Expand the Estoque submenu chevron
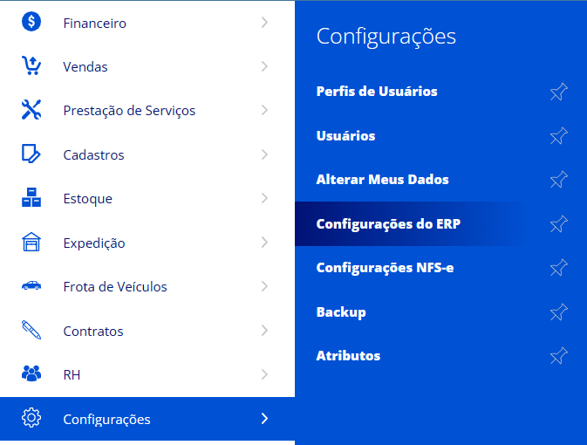Viewport: 587px width, 445px height. 264,199
